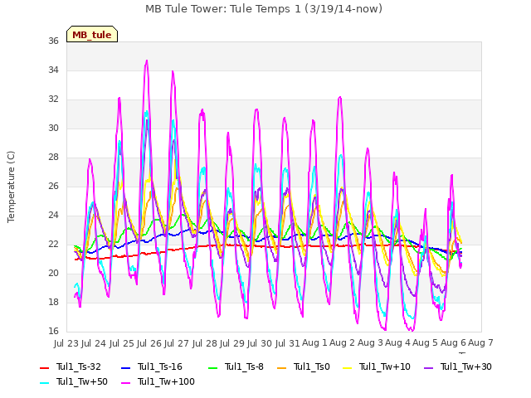The image size is (531, 398).
Task: Click the Jul 26 x-axis date
Action: [149, 343]
